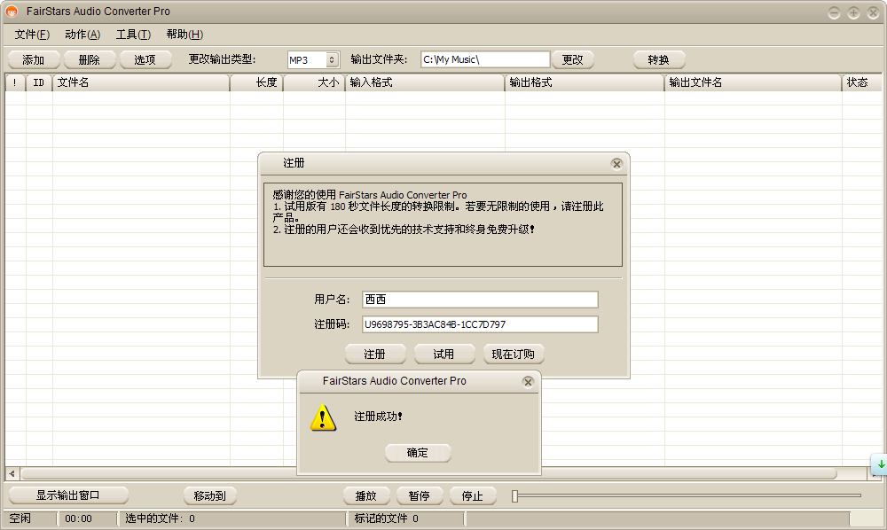Expand the MP3 output type dropdown
This screenshot has width=887, height=530.
pyautogui.click(x=332, y=60)
